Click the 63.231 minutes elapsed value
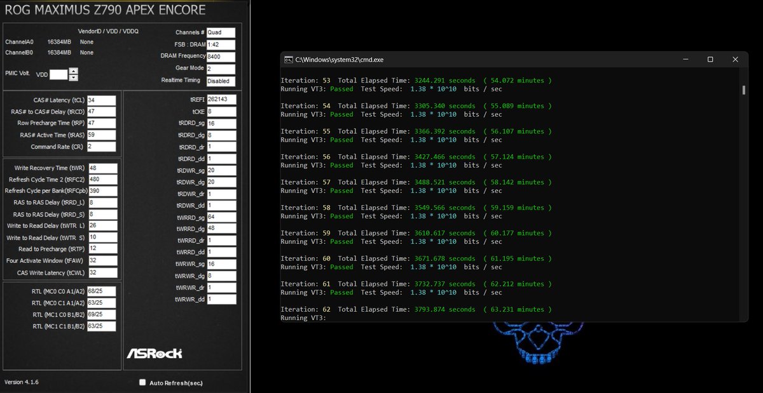The width and height of the screenshot is (763, 393). tap(518, 309)
